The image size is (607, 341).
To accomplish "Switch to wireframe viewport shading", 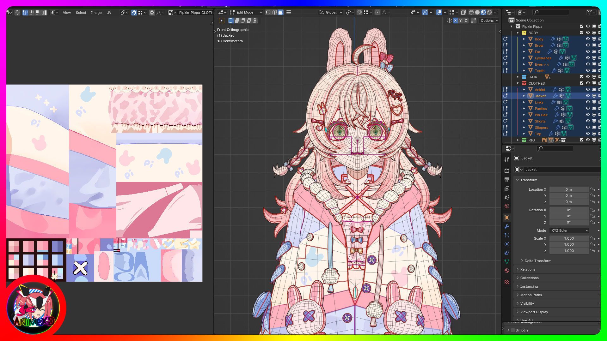I will coord(471,12).
